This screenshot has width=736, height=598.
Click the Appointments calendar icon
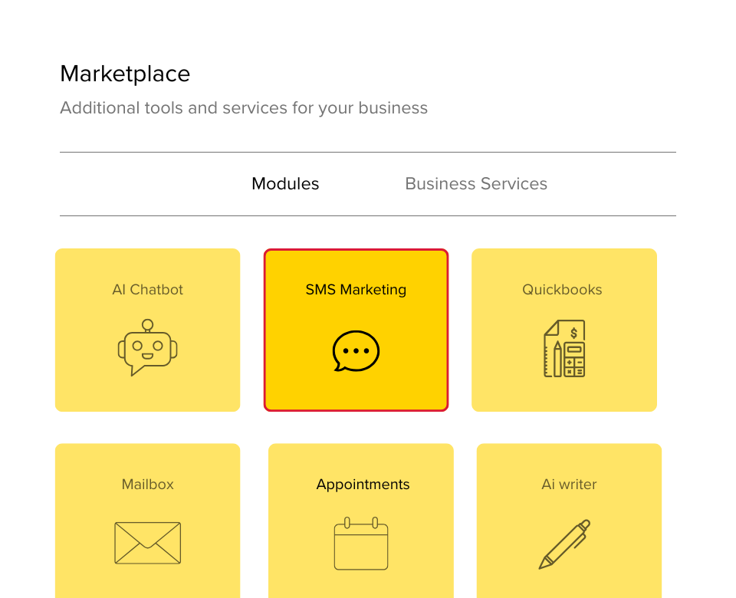pyautogui.click(x=361, y=543)
